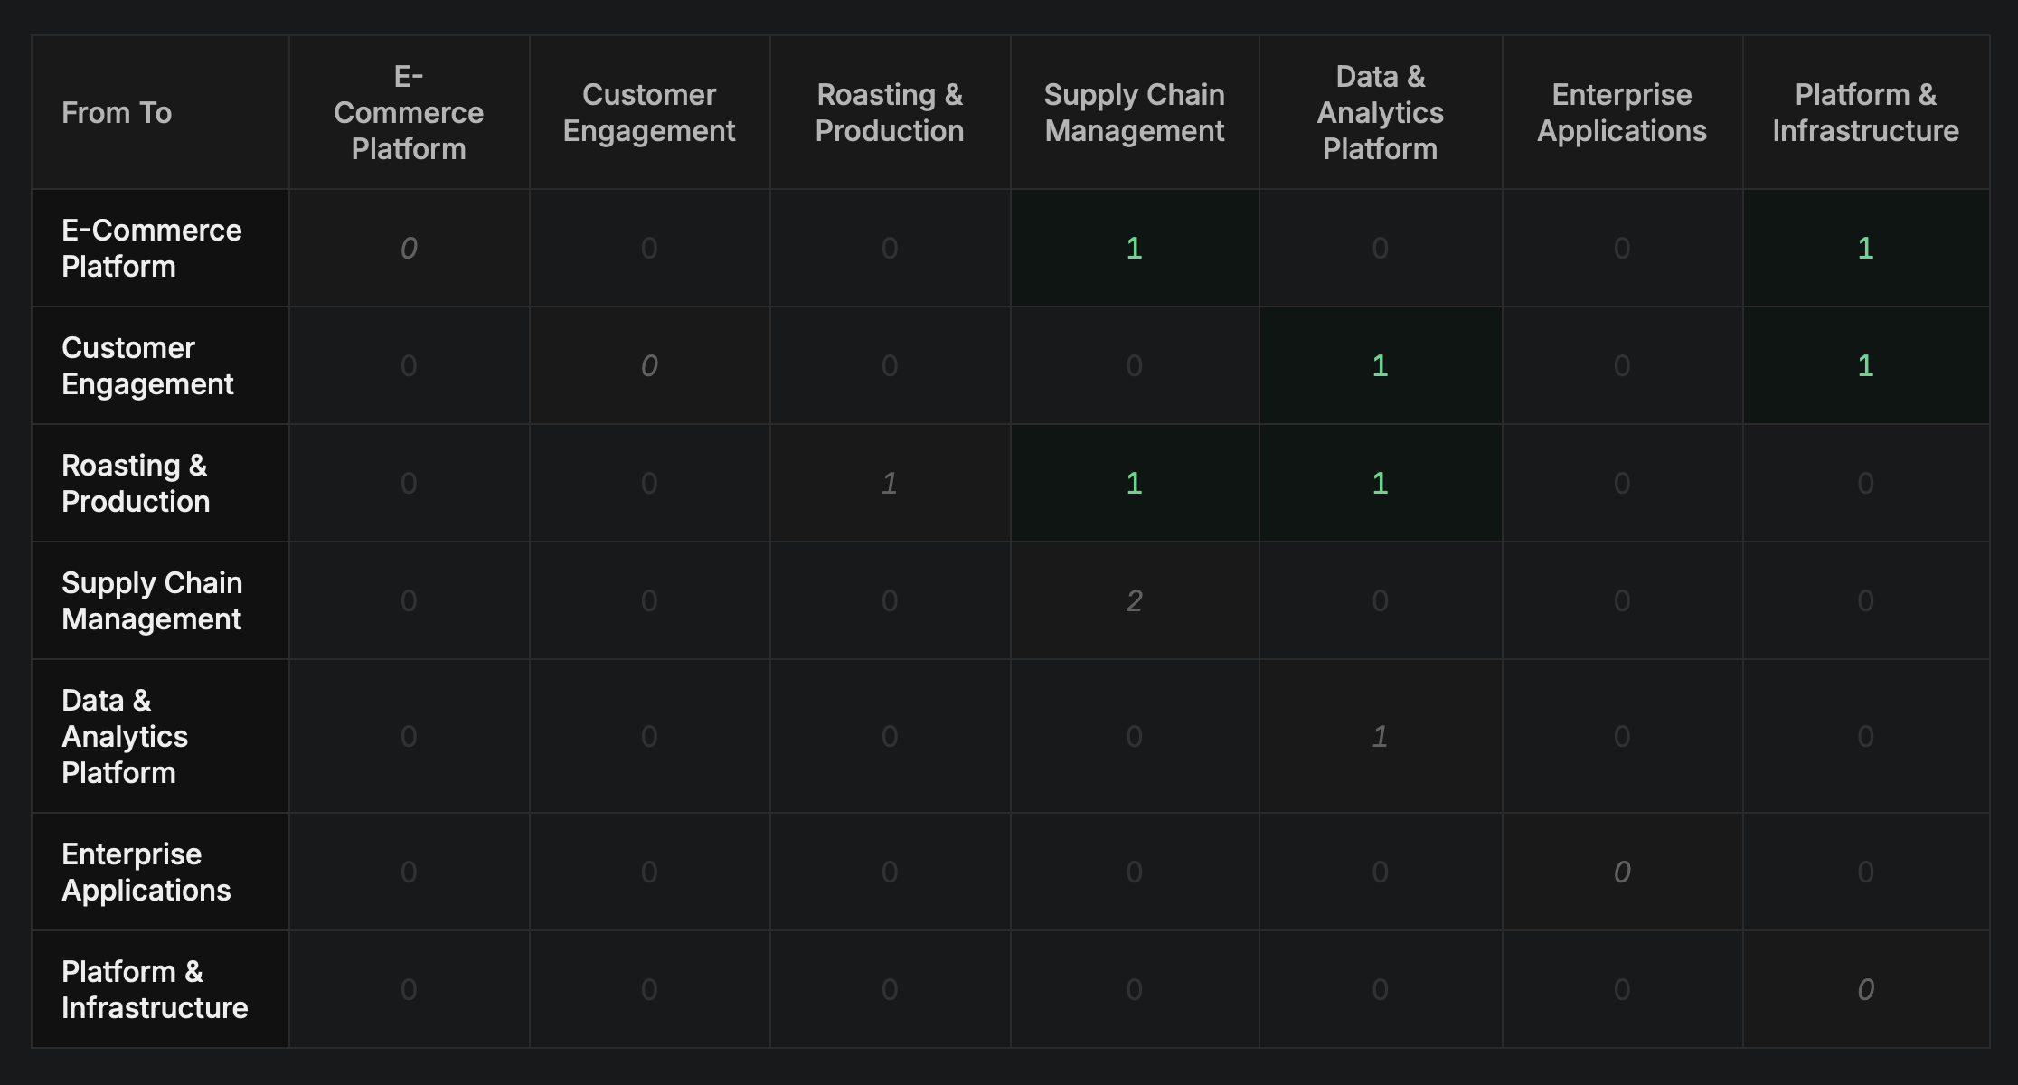Select the 'Roasting & Production' row header
The width and height of the screenshot is (2018, 1085).
pos(136,483)
